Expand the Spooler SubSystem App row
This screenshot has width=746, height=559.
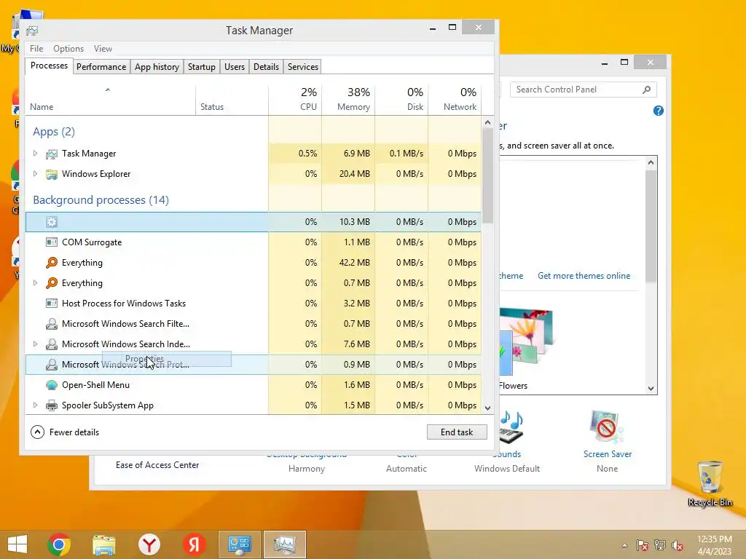click(35, 405)
